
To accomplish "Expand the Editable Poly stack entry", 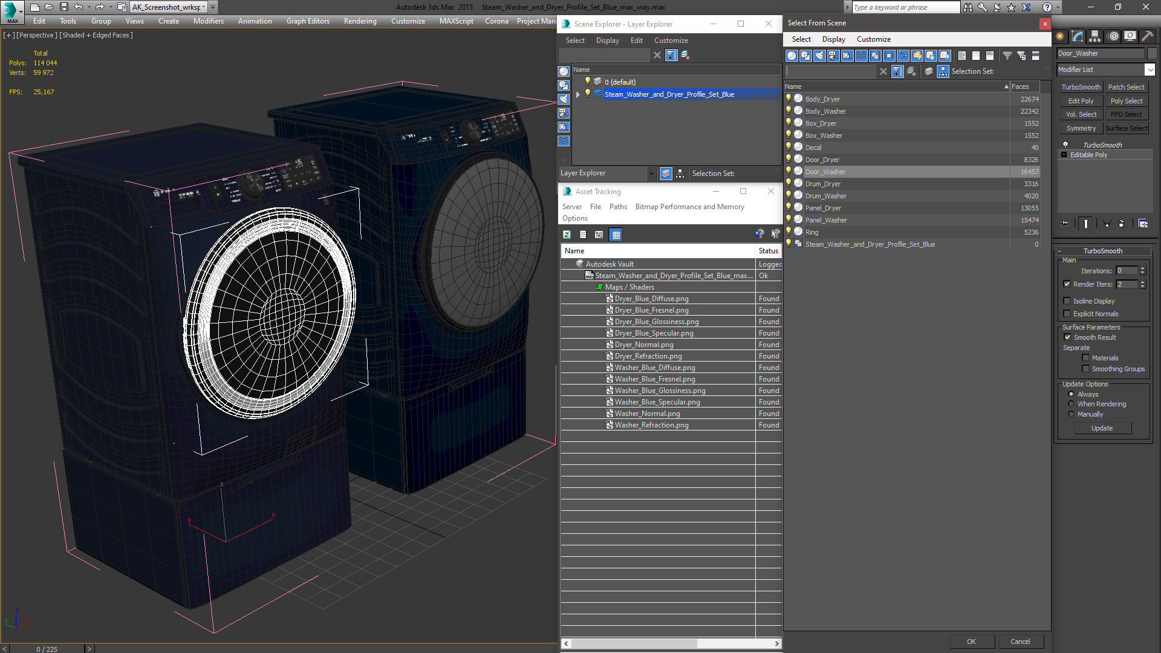I will (1064, 155).
